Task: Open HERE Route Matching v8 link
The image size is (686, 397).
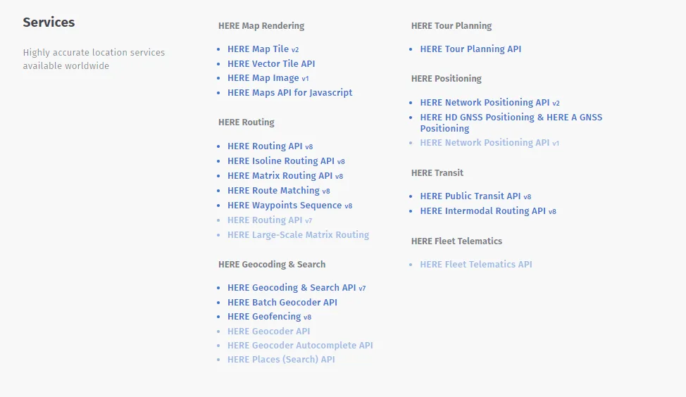Action: tap(279, 191)
